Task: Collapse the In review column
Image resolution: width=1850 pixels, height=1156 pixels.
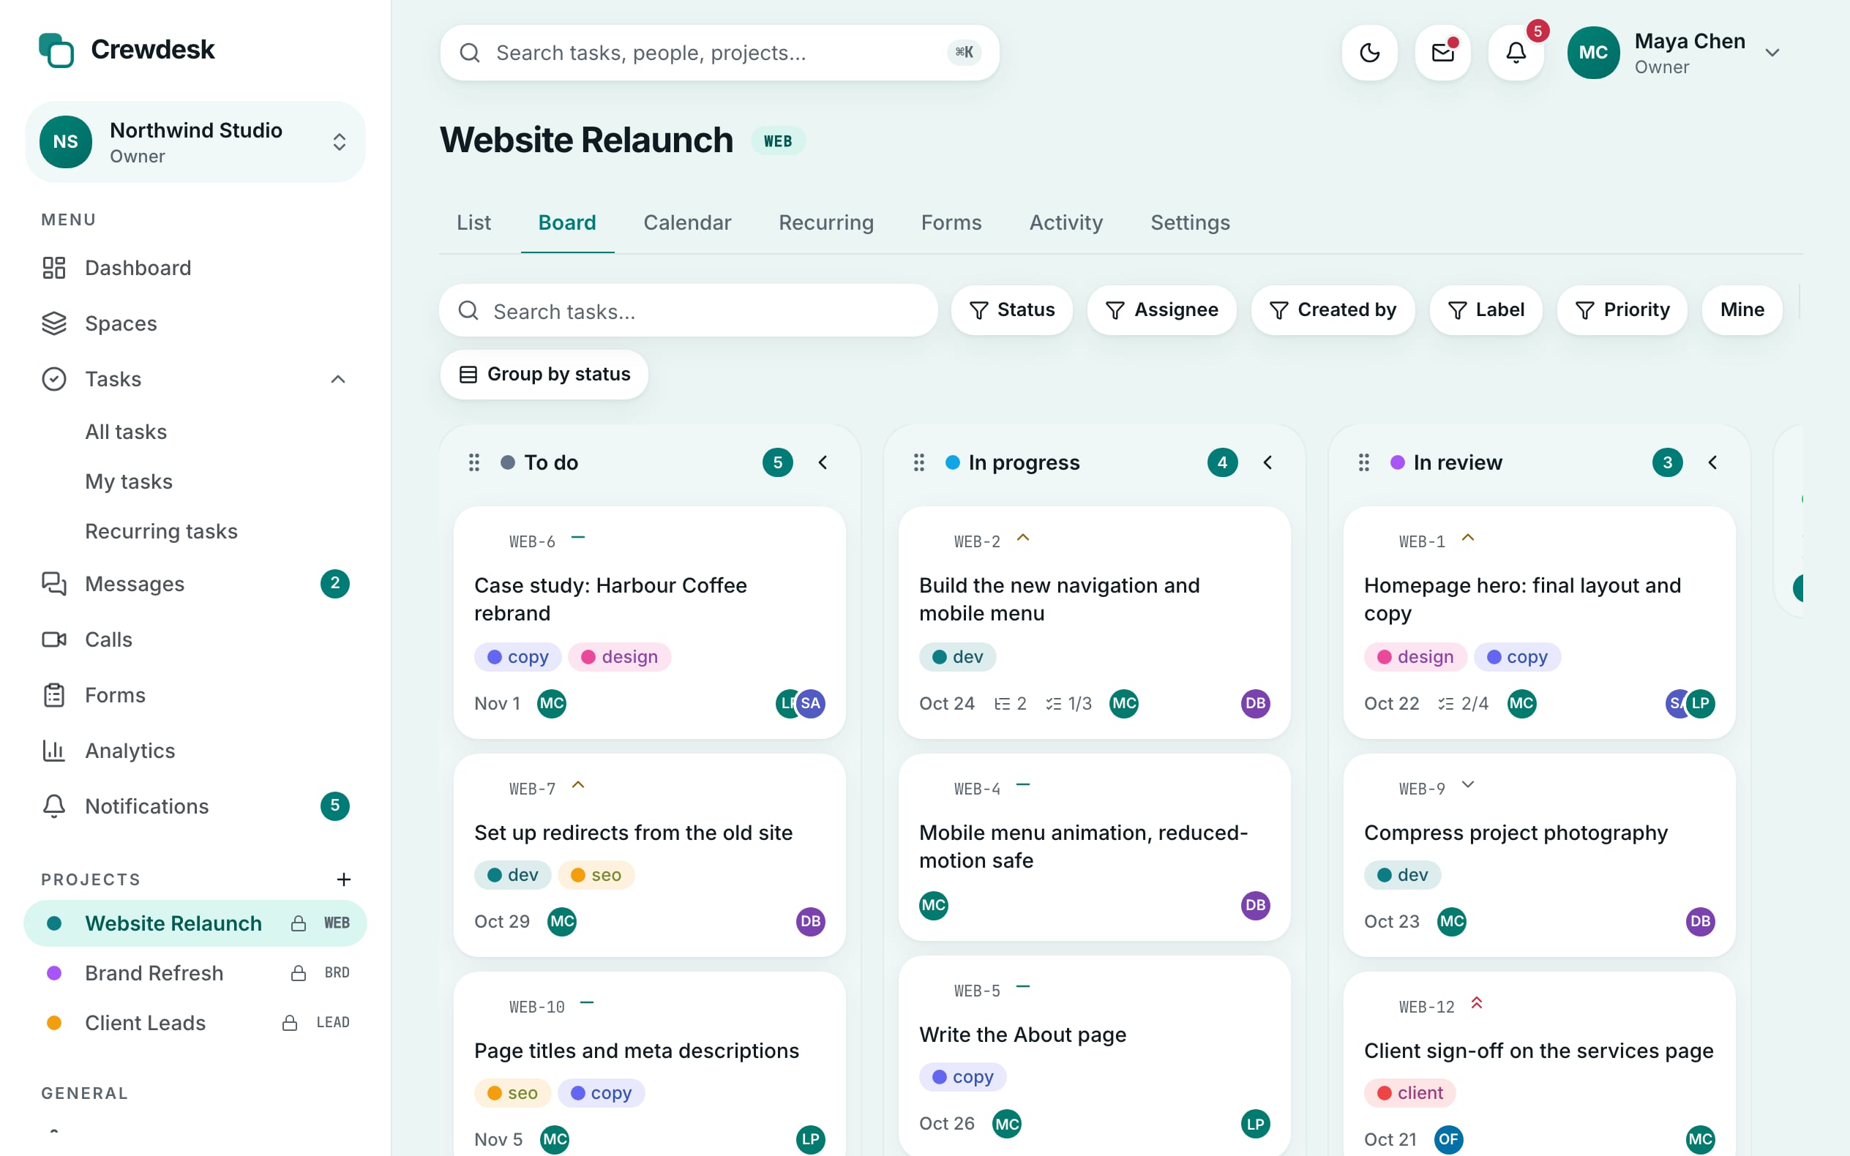Action: 1712,462
